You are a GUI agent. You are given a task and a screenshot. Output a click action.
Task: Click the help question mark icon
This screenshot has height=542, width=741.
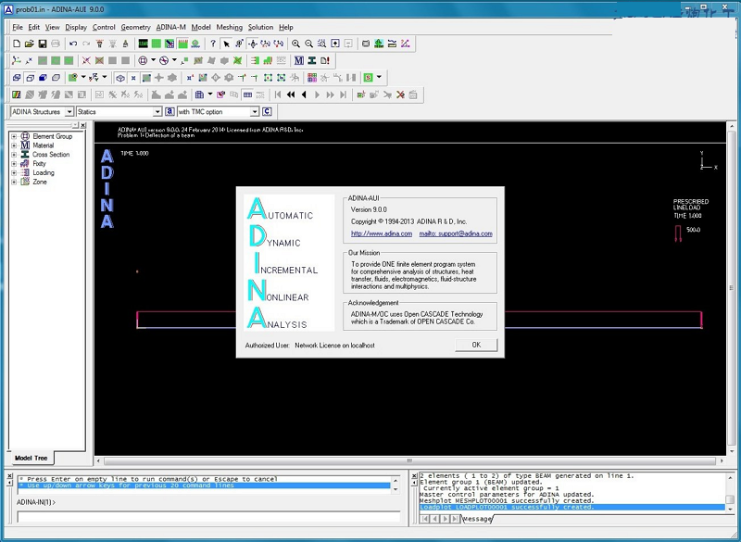click(x=213, y=44)
